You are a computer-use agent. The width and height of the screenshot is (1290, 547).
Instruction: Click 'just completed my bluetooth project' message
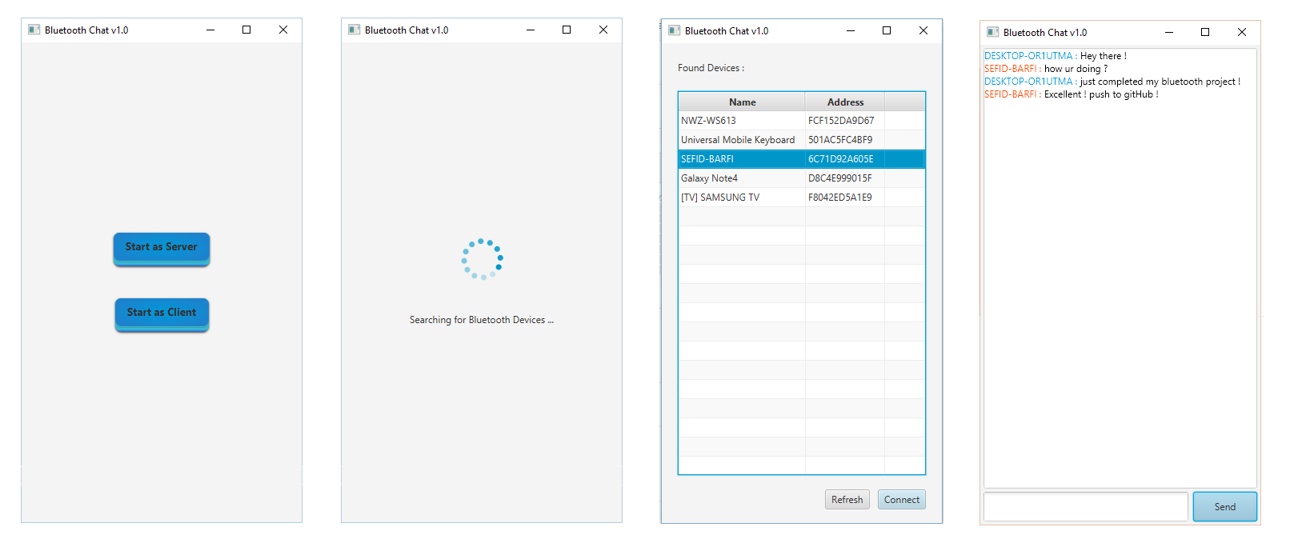pos(1160,82)
